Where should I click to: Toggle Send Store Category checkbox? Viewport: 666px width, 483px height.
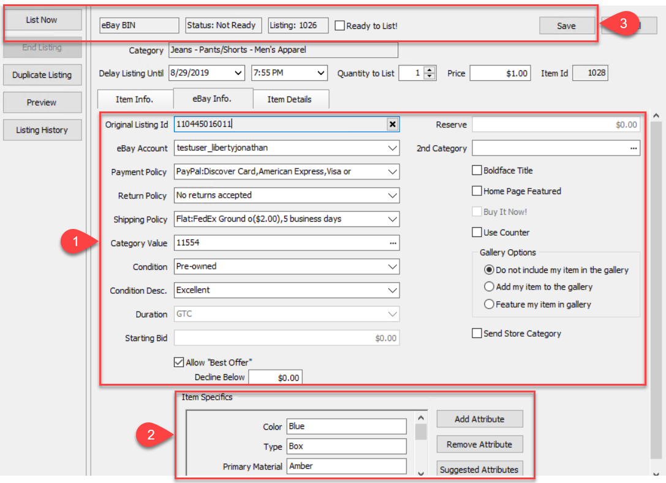[x=477, y=333]
